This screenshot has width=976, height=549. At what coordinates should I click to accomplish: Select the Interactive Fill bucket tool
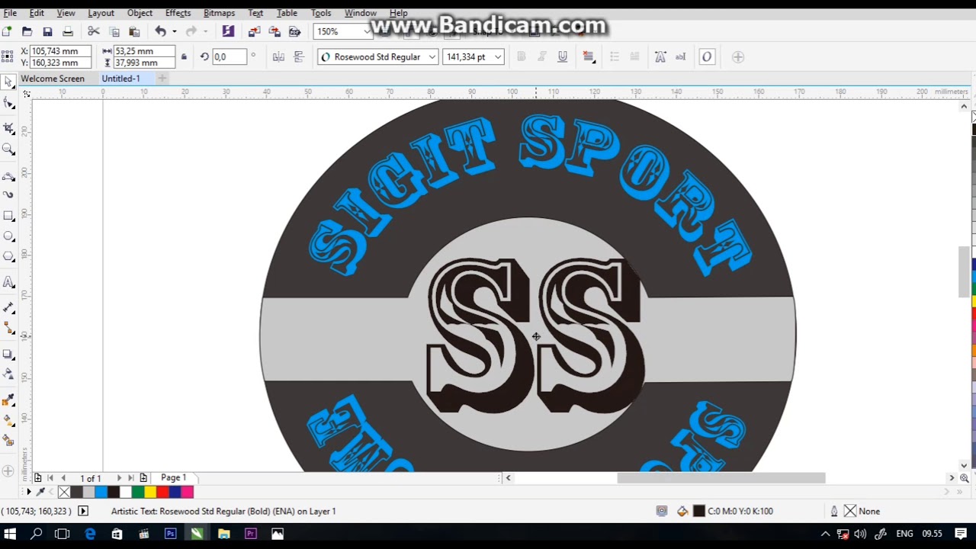8,420
